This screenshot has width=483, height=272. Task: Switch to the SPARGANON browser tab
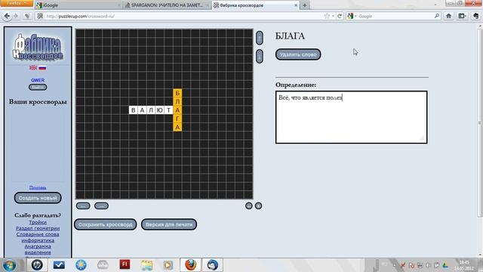pos(167,5)
